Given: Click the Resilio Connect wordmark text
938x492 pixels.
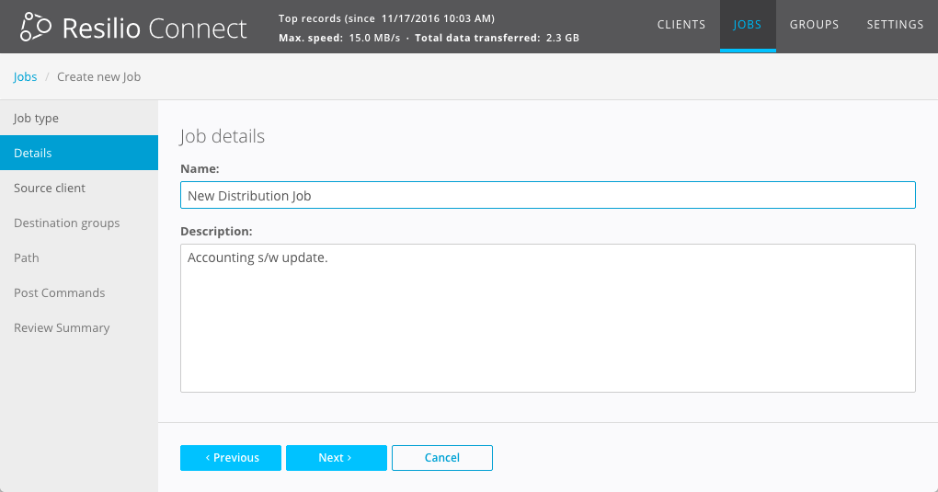Looking at the screenshot, I should [x=154, y=28].
